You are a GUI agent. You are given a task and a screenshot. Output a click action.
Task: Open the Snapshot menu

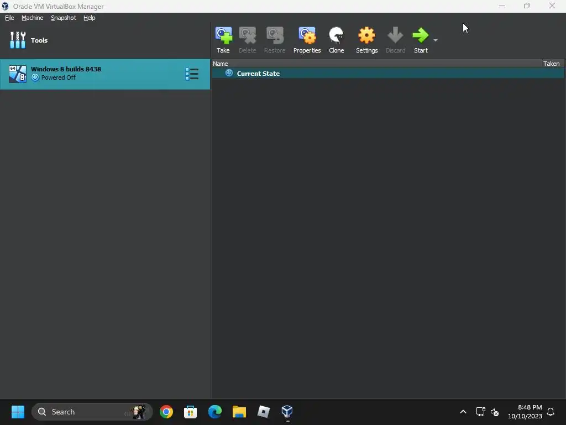(x=64, y=18)
